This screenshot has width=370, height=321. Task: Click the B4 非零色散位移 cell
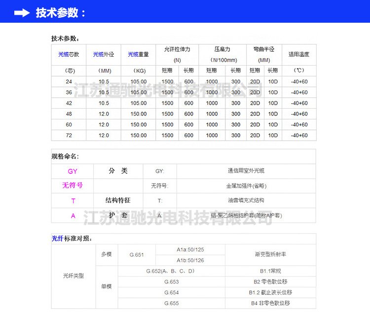point(270,303)
